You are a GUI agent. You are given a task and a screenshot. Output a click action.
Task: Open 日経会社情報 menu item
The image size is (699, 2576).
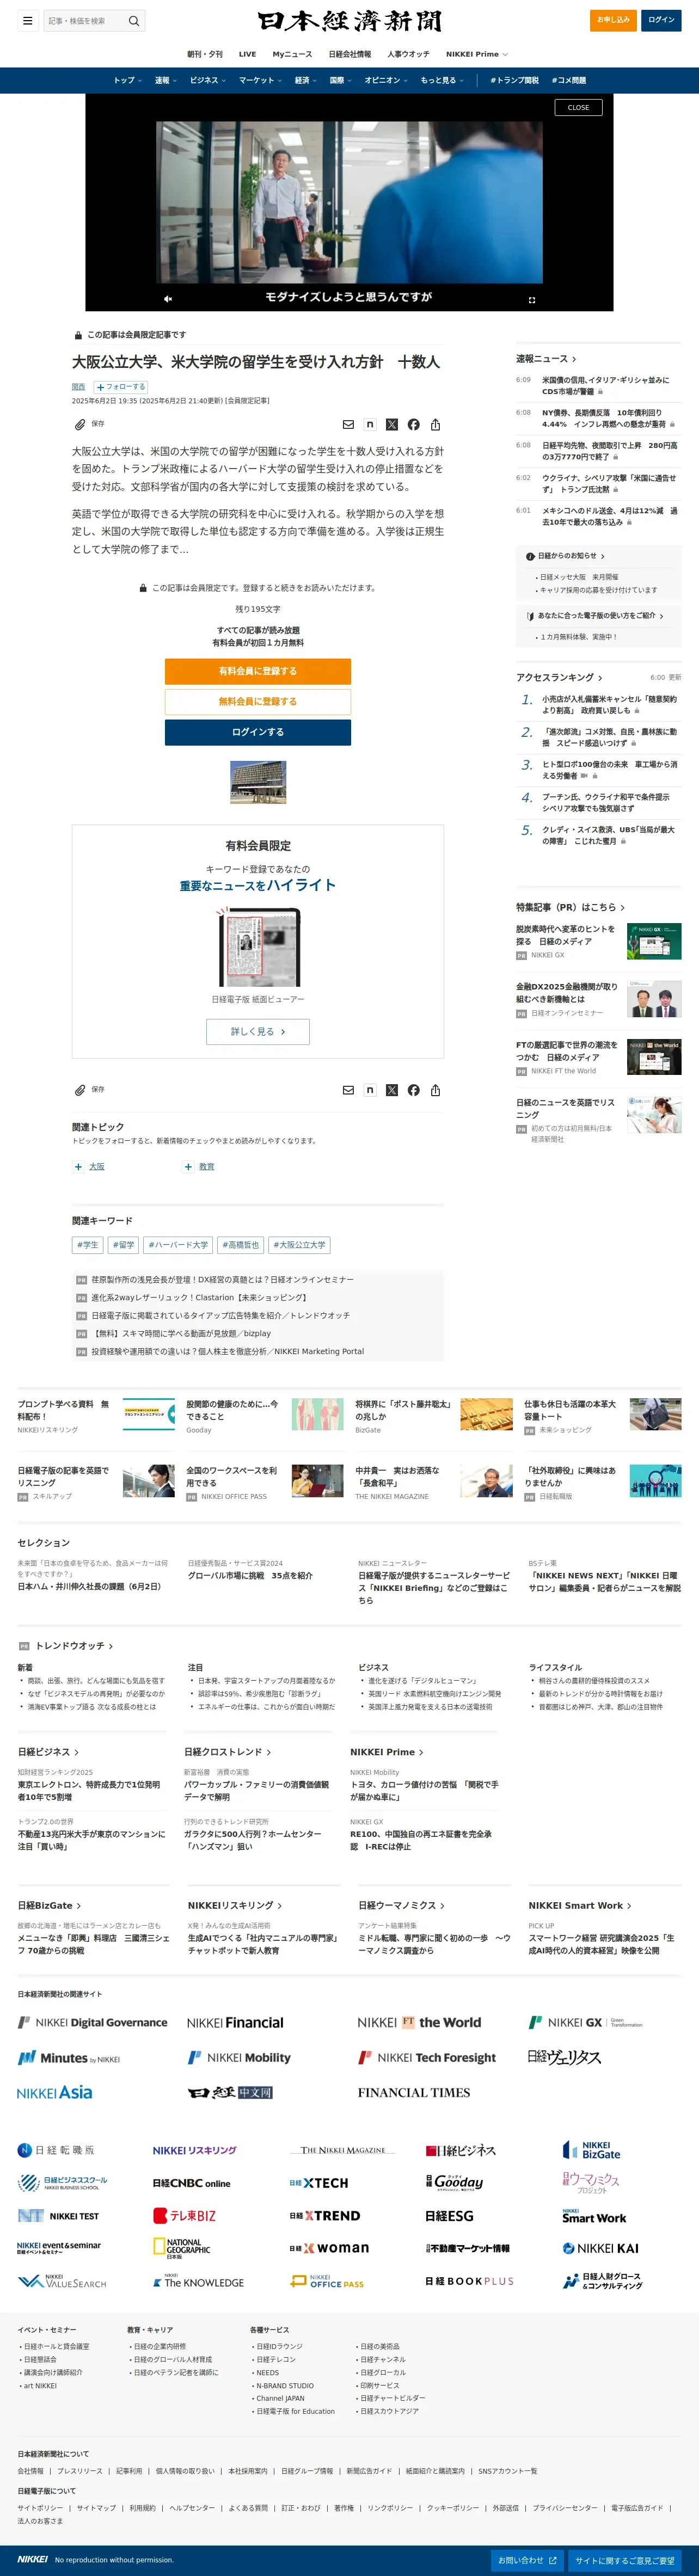point(350,54)
